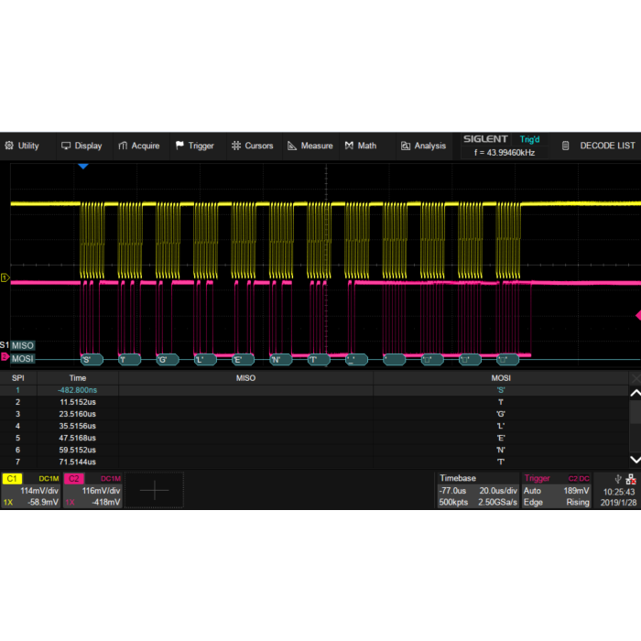Open the Trigger settings panel
The image size is (641, 641).
click(557, 491)
